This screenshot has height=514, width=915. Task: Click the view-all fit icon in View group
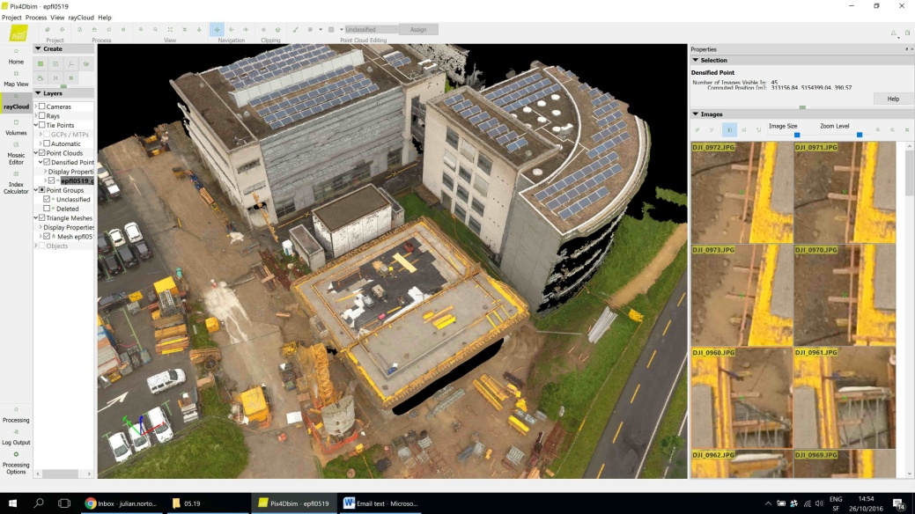pyautogui.click(x=170, y=30)
